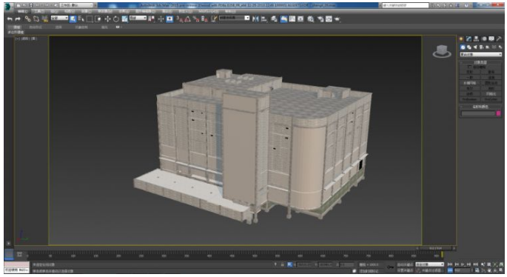
Task: Activate the Select Object tool
Action: [73, 19]
